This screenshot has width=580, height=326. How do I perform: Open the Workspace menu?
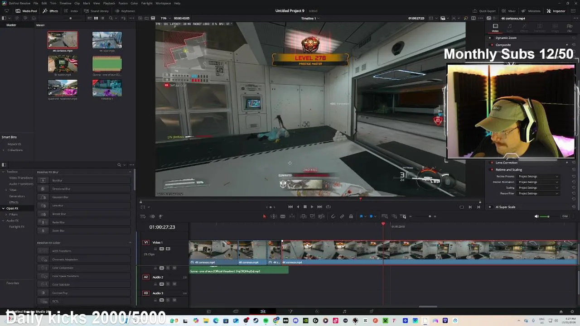coord(163,3)
